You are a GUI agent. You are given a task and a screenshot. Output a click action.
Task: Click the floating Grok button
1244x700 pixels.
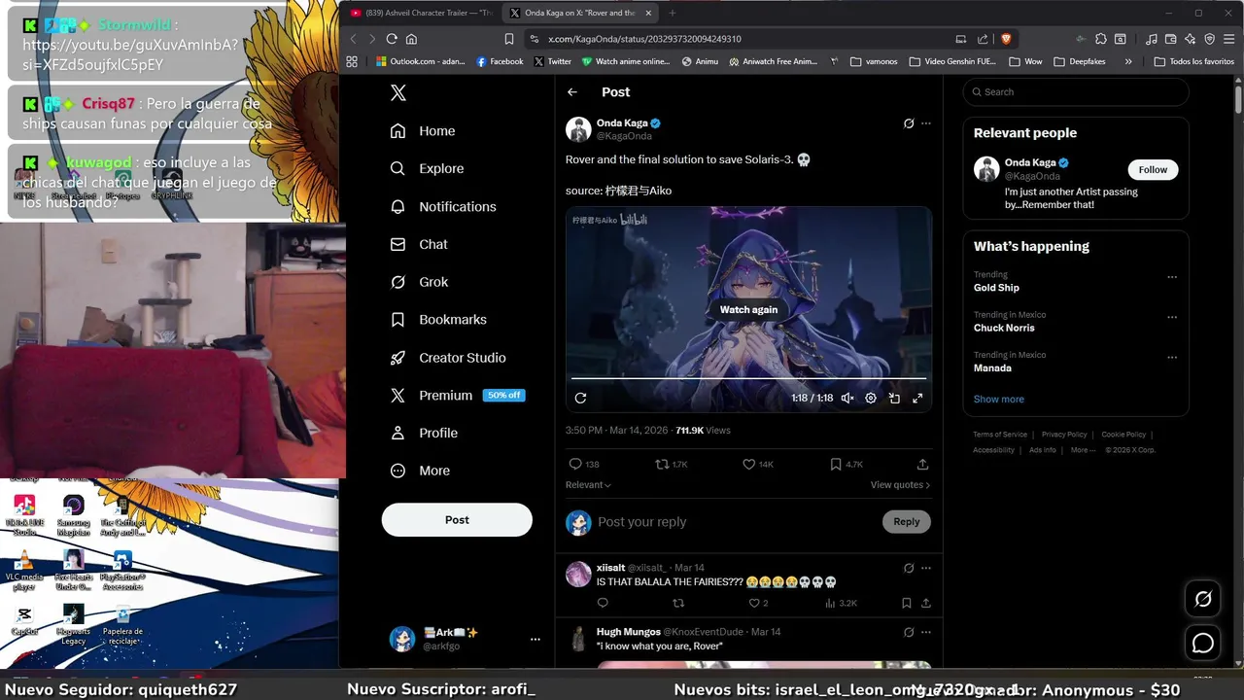pyautogui.click(x=1203, y=599)
